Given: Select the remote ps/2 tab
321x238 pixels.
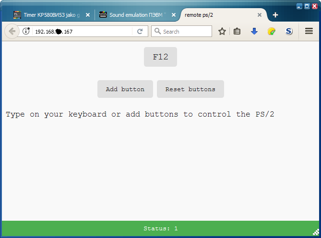Looking at the screenshot, I should click(223, 15).
